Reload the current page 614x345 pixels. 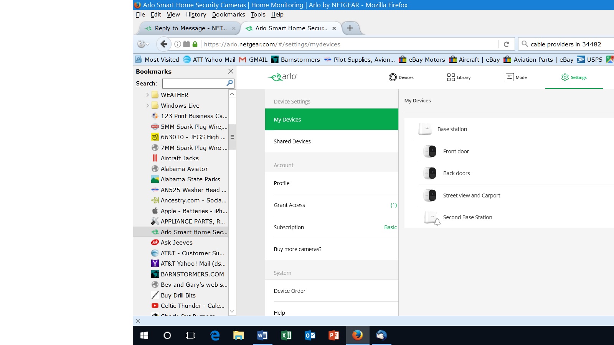tap(507, 44)
